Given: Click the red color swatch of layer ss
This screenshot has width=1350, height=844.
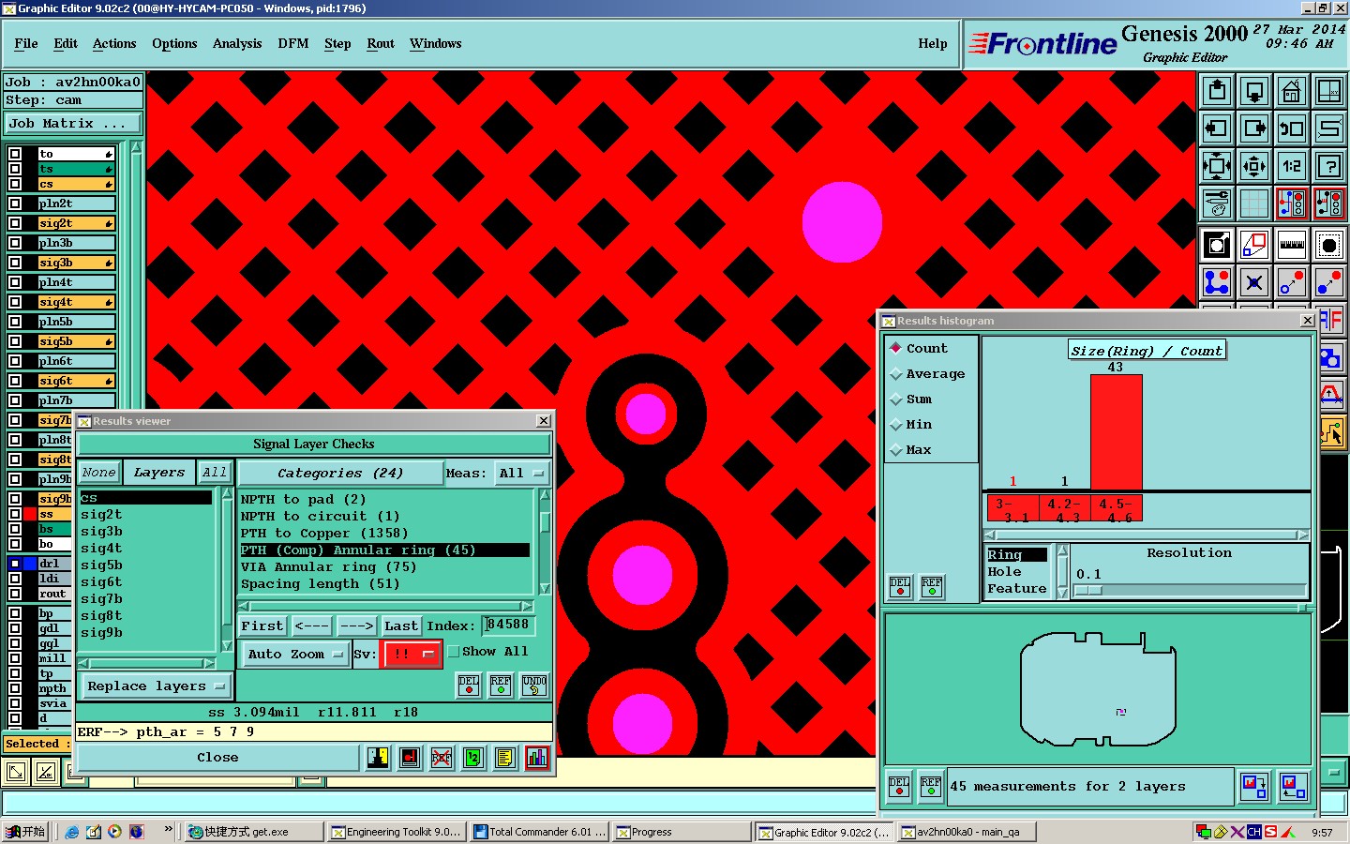Looking at the screenshot, I should (x=30, y=514).
